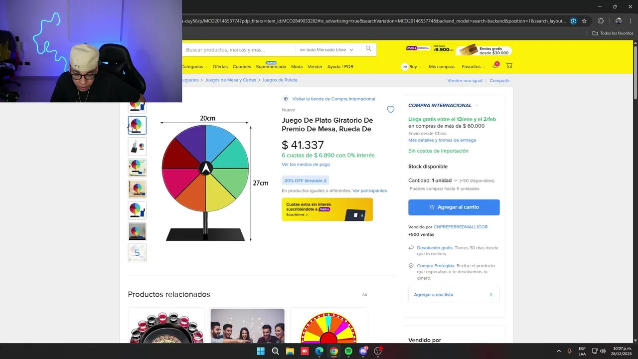
Task: Open 'Agregar a una lista' option
Action: 454,295
